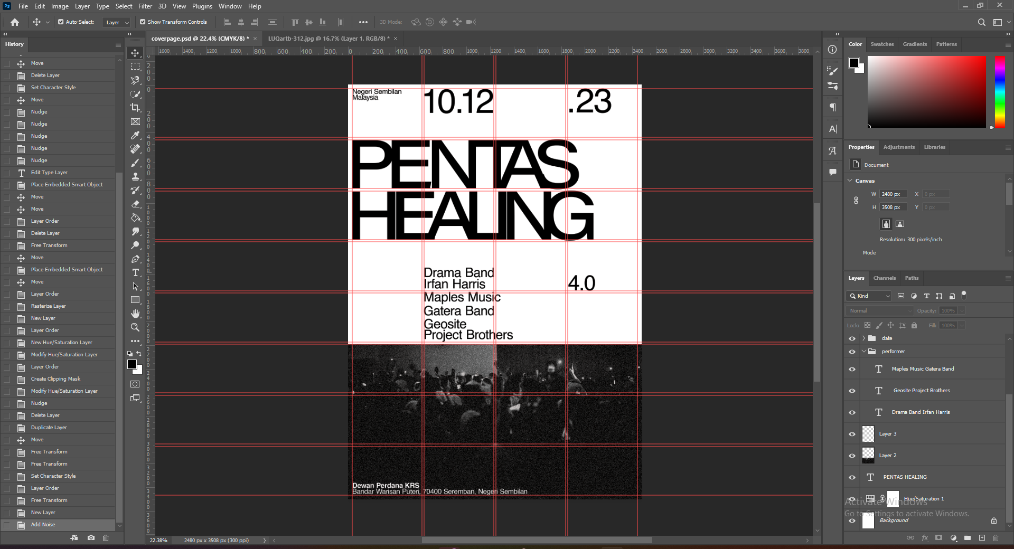Select the Rectangle shape tool
This screenshot has height=549, width=1014.
pos(135,300)
